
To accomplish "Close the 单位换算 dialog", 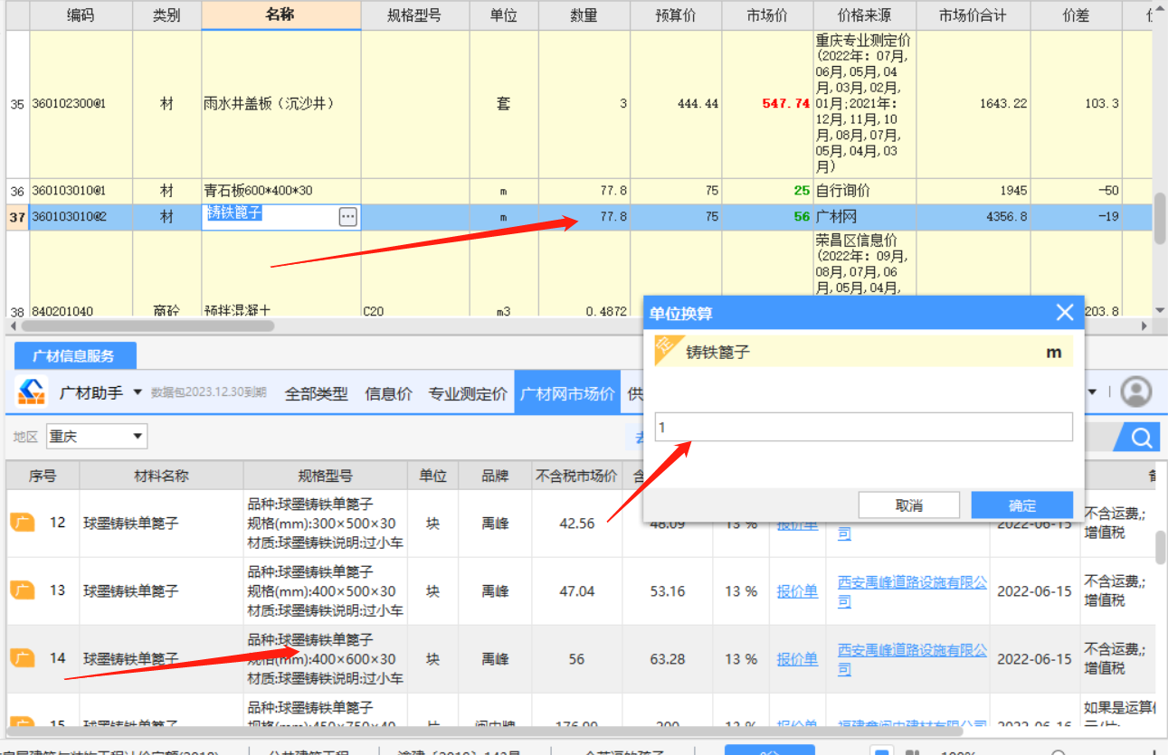I will pyautogui.click(x=1065, y=313).
